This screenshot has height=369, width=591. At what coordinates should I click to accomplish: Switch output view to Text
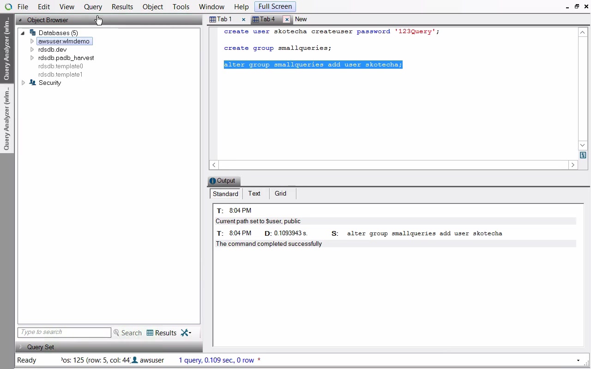[x=254, y=194]
